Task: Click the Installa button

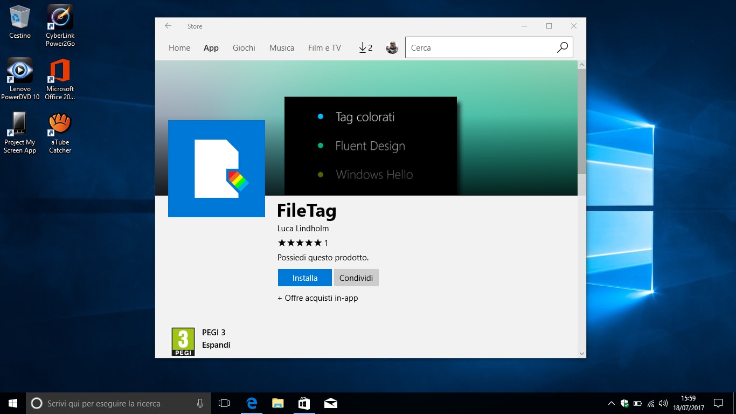Action: point(305,278)
